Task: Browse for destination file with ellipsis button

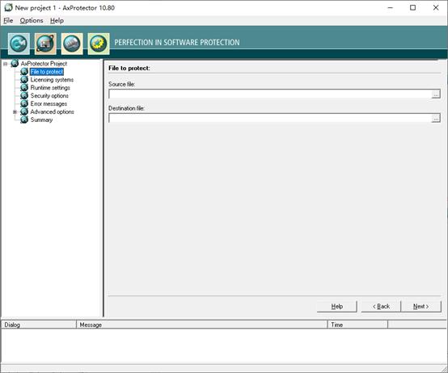Action: point(436,118)
